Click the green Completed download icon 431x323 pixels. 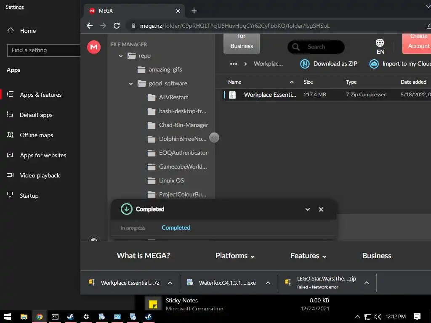(x=126, y=209)
